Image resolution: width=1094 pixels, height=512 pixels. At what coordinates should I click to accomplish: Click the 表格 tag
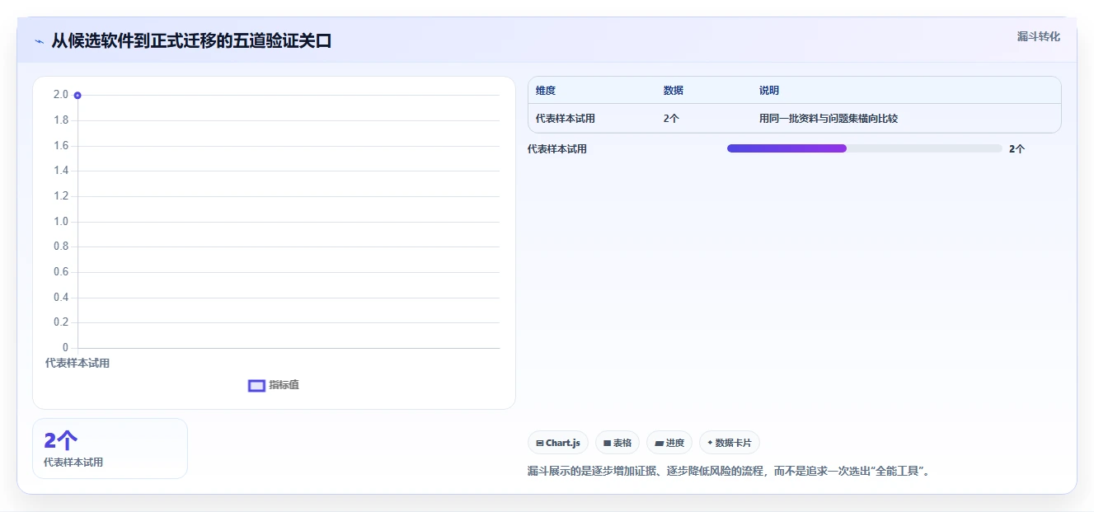pyautogui.click(x=617, y=443)
